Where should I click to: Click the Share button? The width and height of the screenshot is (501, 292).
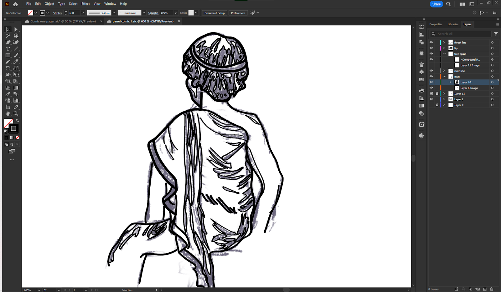pyautogui.click(x=436, y=4)
